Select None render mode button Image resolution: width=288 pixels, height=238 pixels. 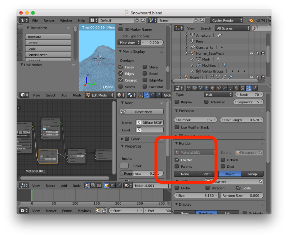(185, 174)
